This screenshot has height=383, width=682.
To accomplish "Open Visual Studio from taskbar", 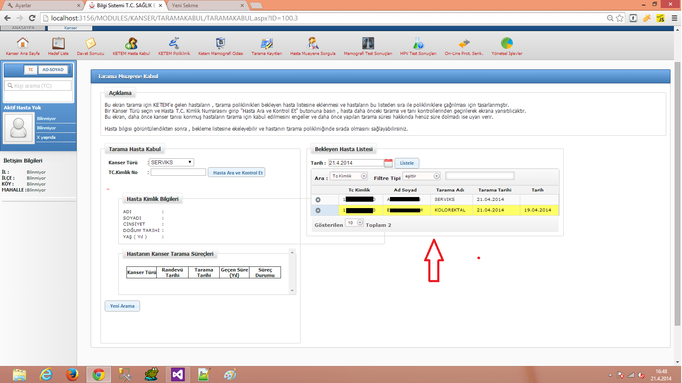I will point(178,374).
